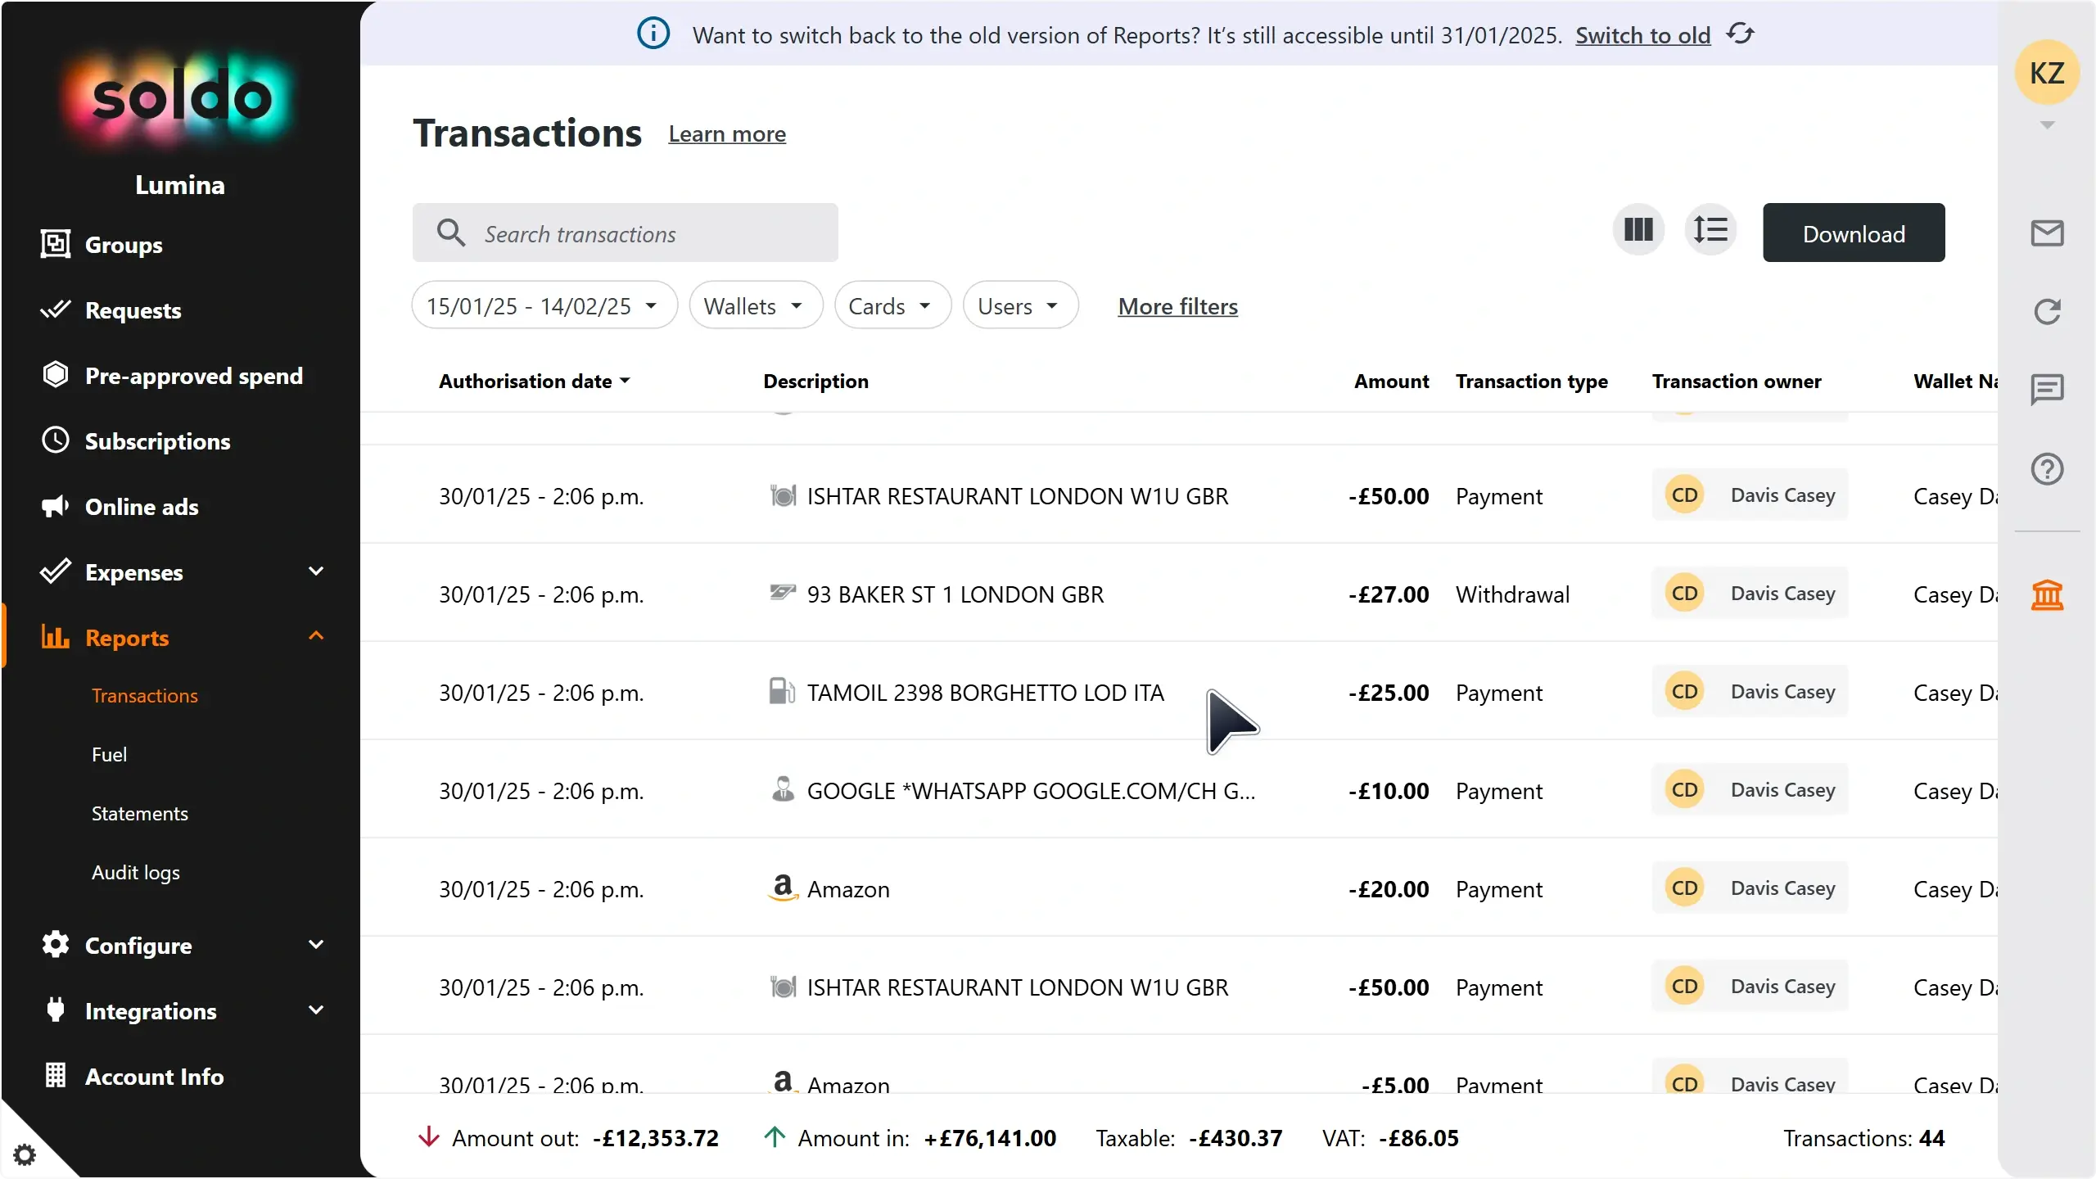Click the search magnifier icon
The height and width of the screenshot is (1179, 2096).
point(451,233)
